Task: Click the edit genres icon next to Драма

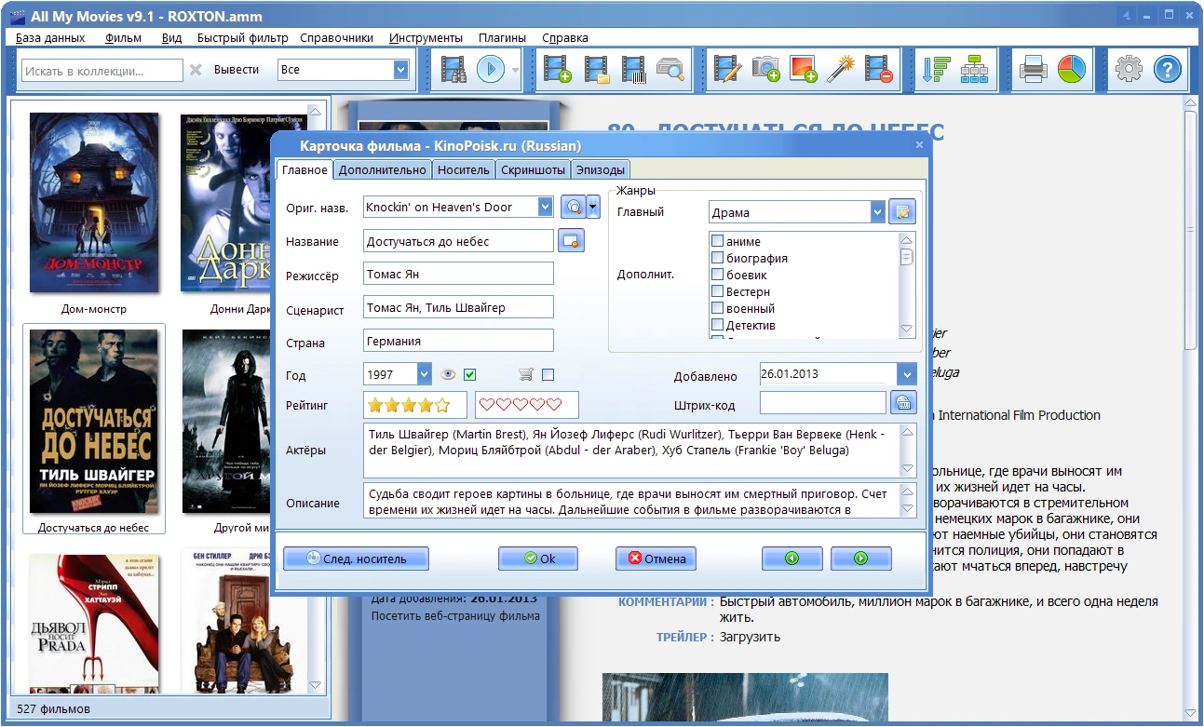Action: tap(901, 212)
